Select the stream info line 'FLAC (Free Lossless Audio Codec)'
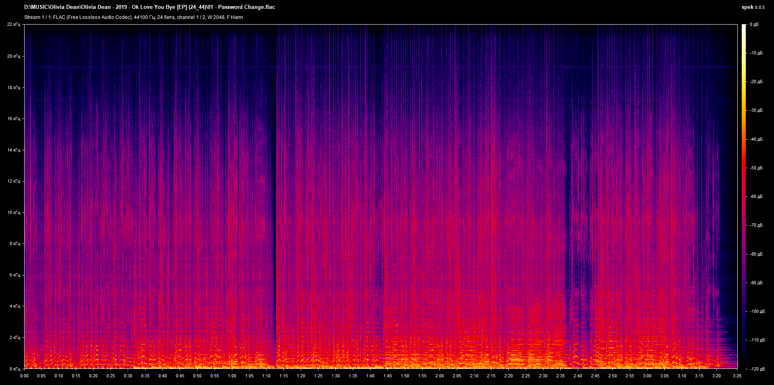774x385 pixels. (x=92, y=17)
